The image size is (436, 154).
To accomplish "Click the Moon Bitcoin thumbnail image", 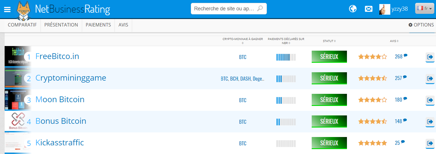I will click(17, 100).
